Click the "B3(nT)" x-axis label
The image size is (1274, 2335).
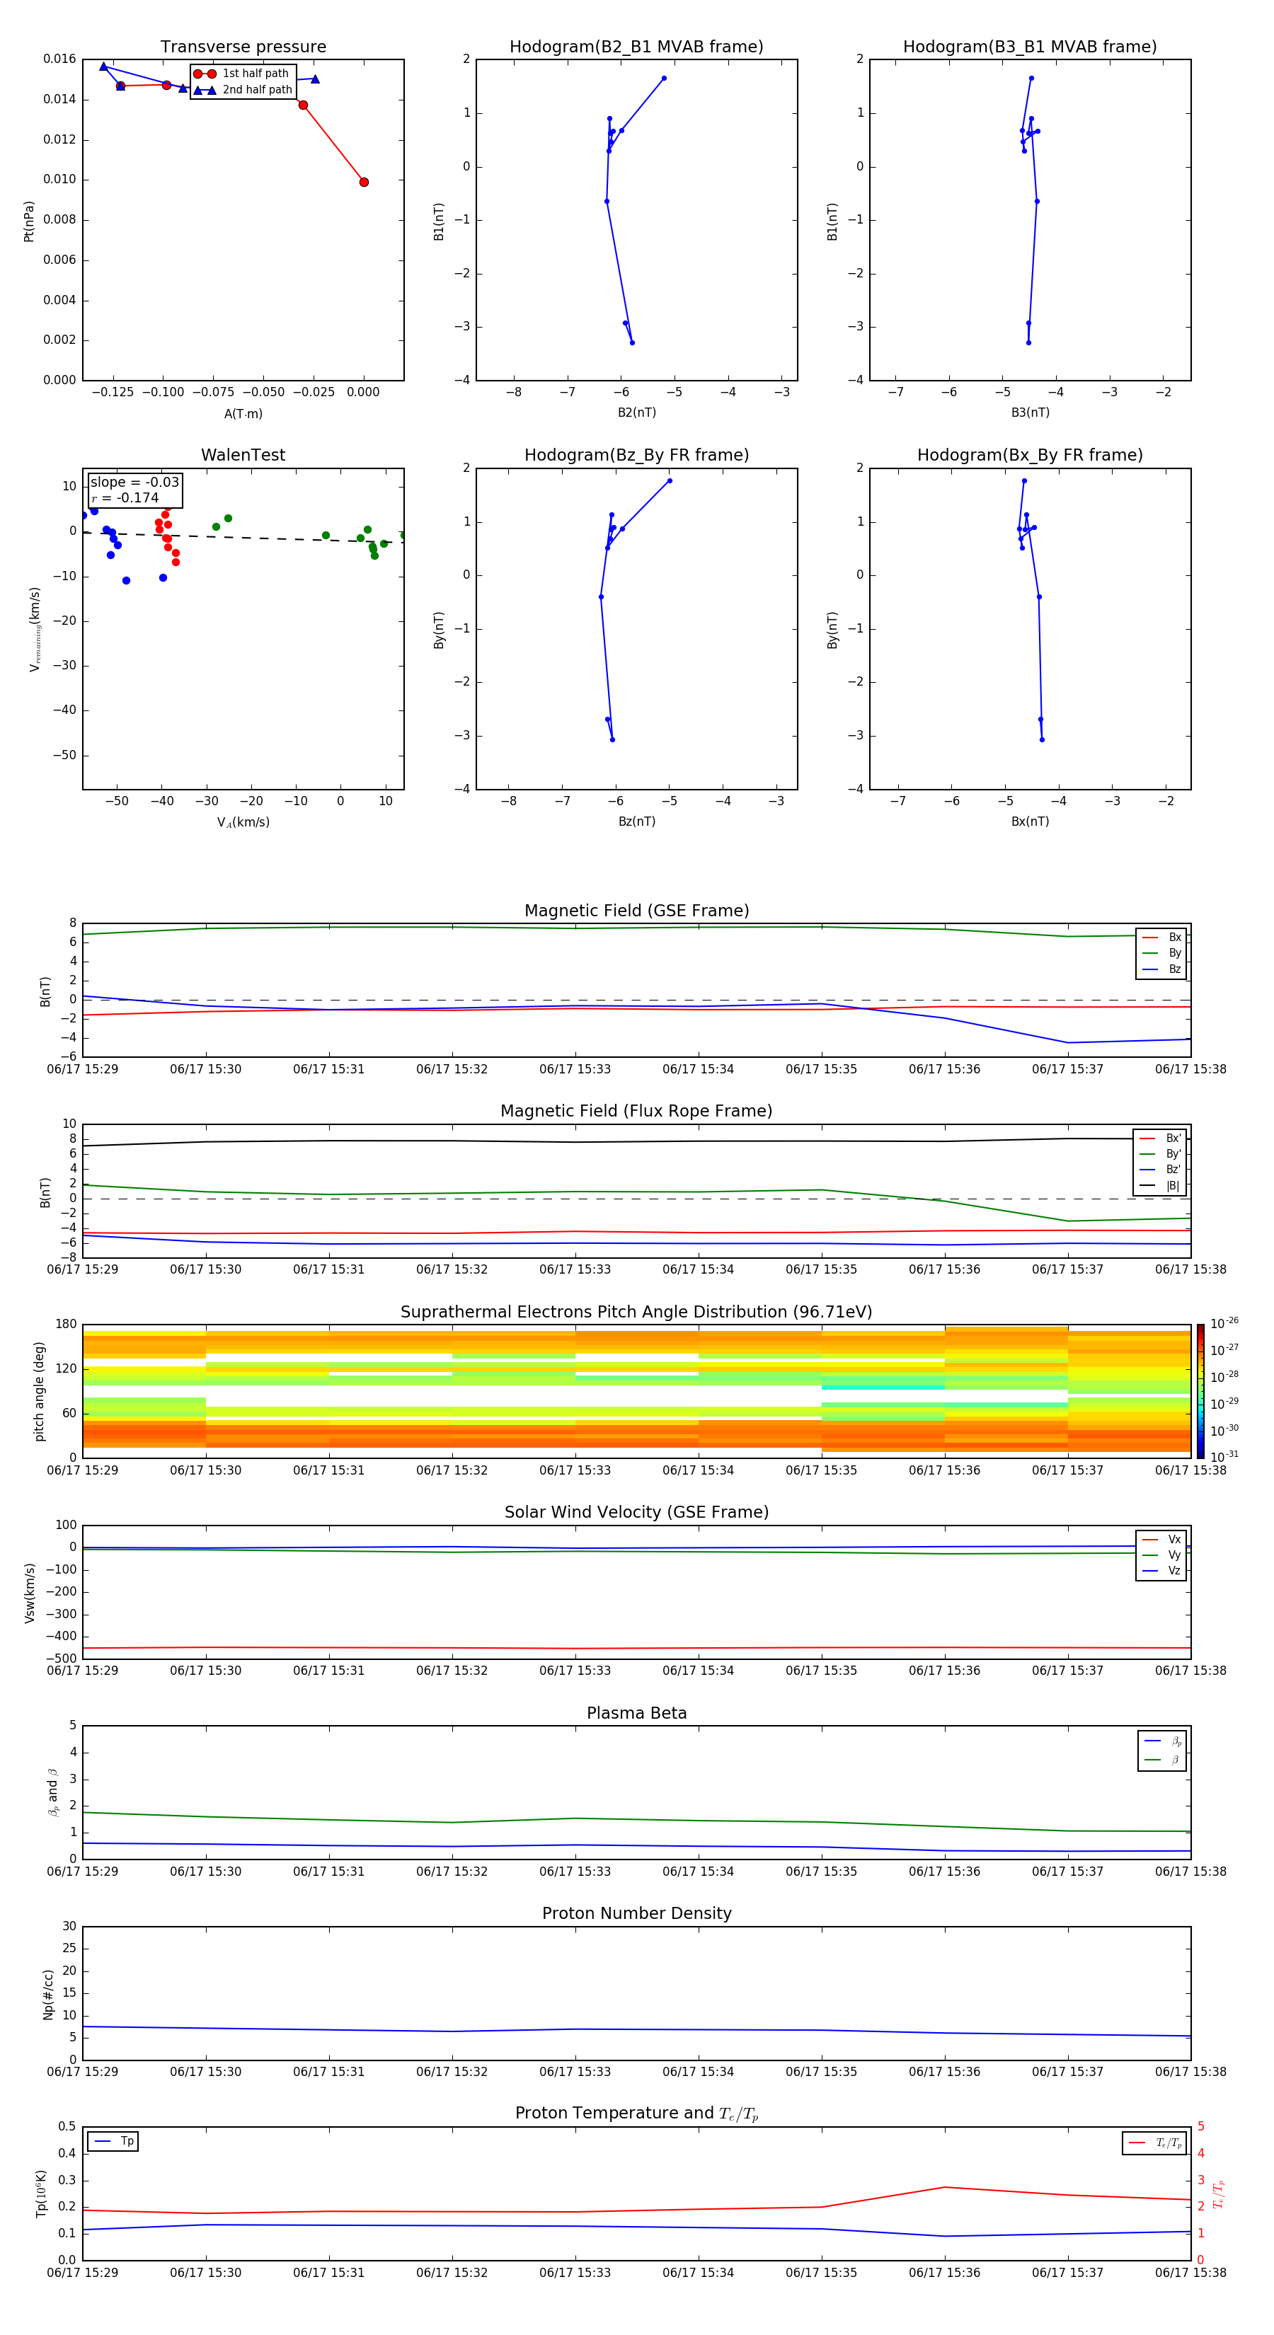tap(1030, 413)
